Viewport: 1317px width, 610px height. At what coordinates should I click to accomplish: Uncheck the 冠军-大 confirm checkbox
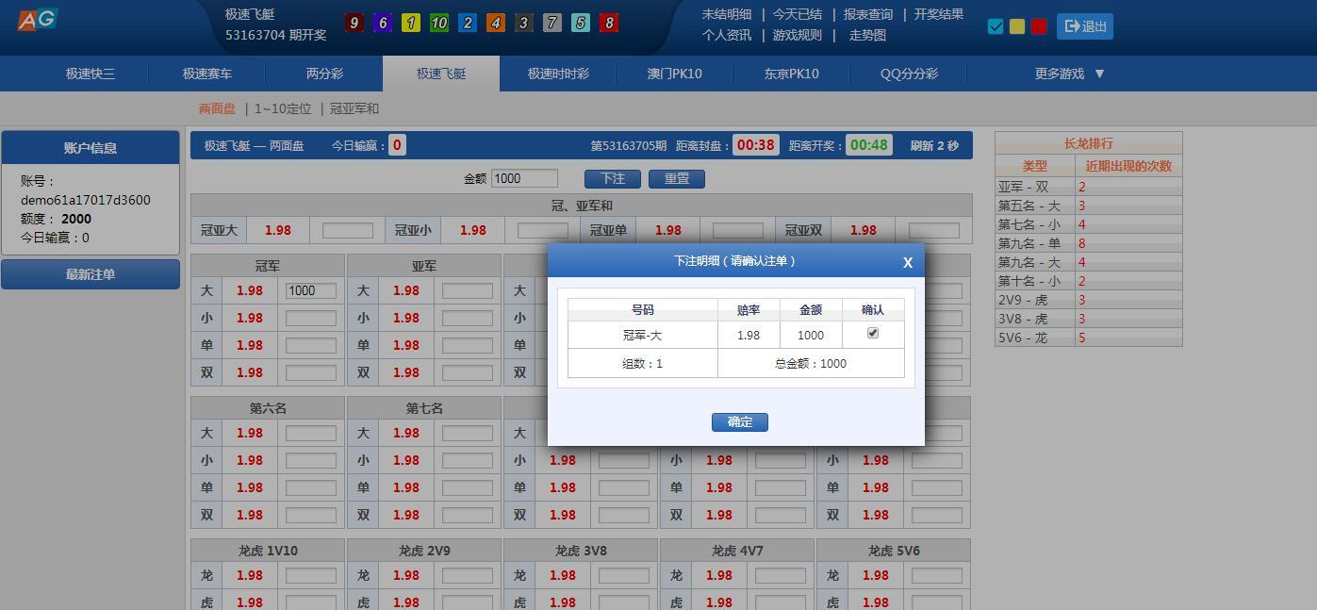pyautogui.click(x=872, y=333)
